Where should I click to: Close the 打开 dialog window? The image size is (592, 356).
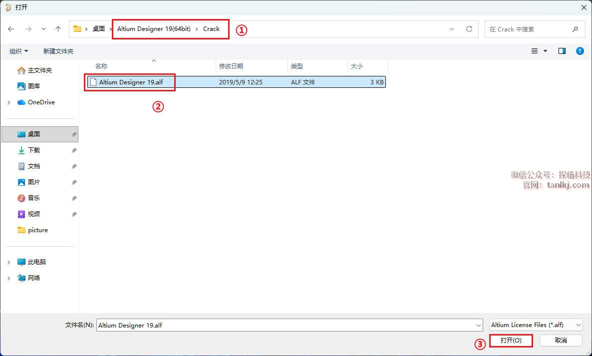[x=584, y=7]
